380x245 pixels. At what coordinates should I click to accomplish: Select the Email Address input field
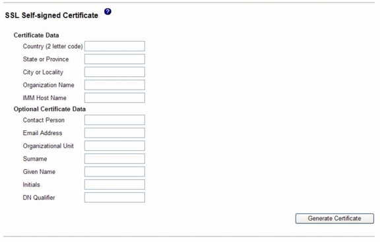pos(115,133)
